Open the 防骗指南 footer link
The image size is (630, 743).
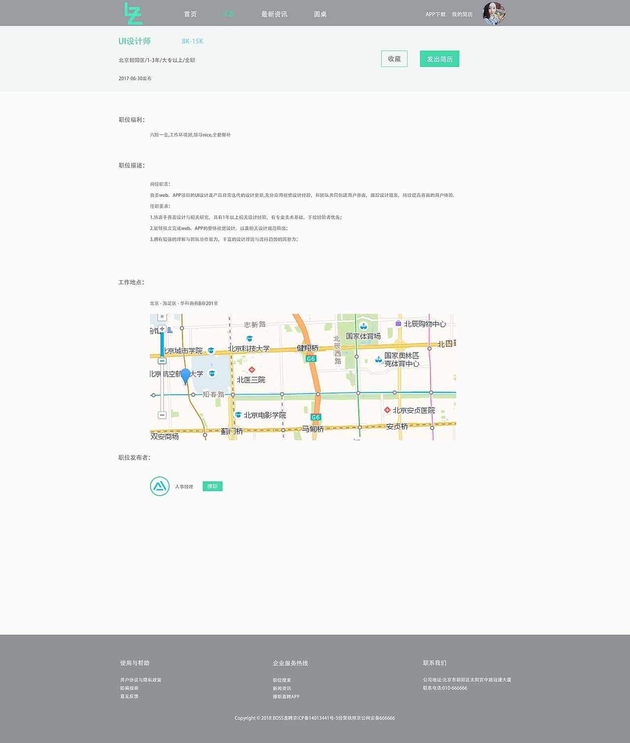(129, 688)
